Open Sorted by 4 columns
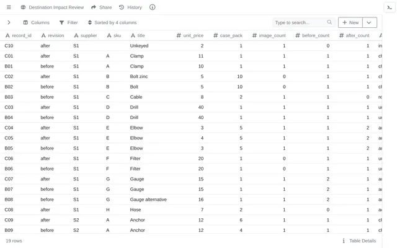 pyautogui.click(x=115, y=22)
